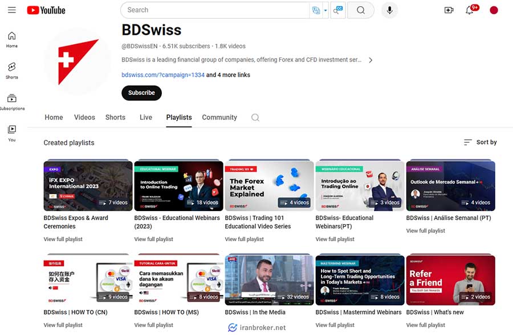Open the hamburger guide menu
The width and height of the screenshot is (513, 335).
[12, 10]
